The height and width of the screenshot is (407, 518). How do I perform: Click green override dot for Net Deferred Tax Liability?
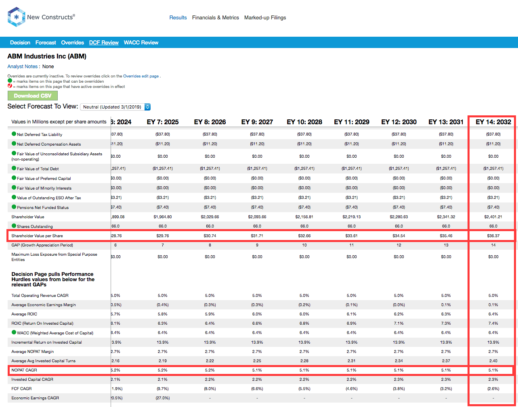pos(14,134)
